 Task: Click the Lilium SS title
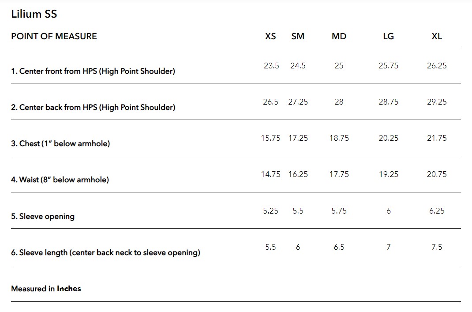click(x=34, y=14)
